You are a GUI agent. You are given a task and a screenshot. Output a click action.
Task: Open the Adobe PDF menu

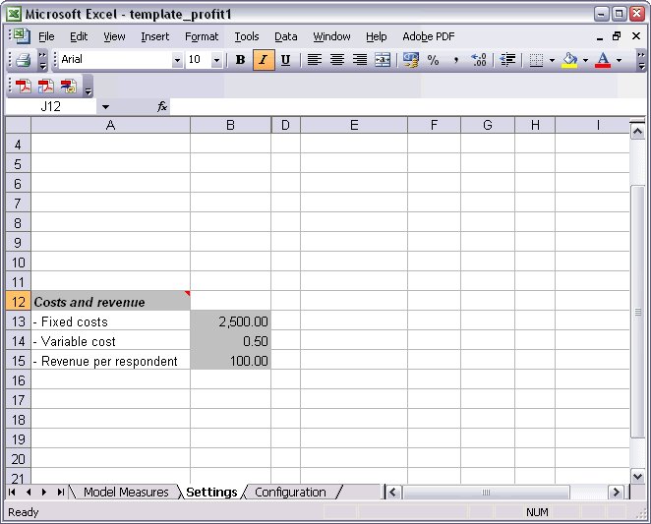[x=429, y=36]
